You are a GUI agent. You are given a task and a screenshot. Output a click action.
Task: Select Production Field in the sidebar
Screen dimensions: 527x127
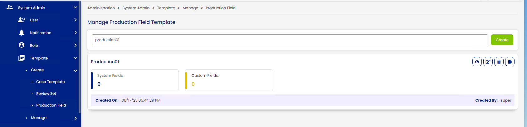point(51,105)
